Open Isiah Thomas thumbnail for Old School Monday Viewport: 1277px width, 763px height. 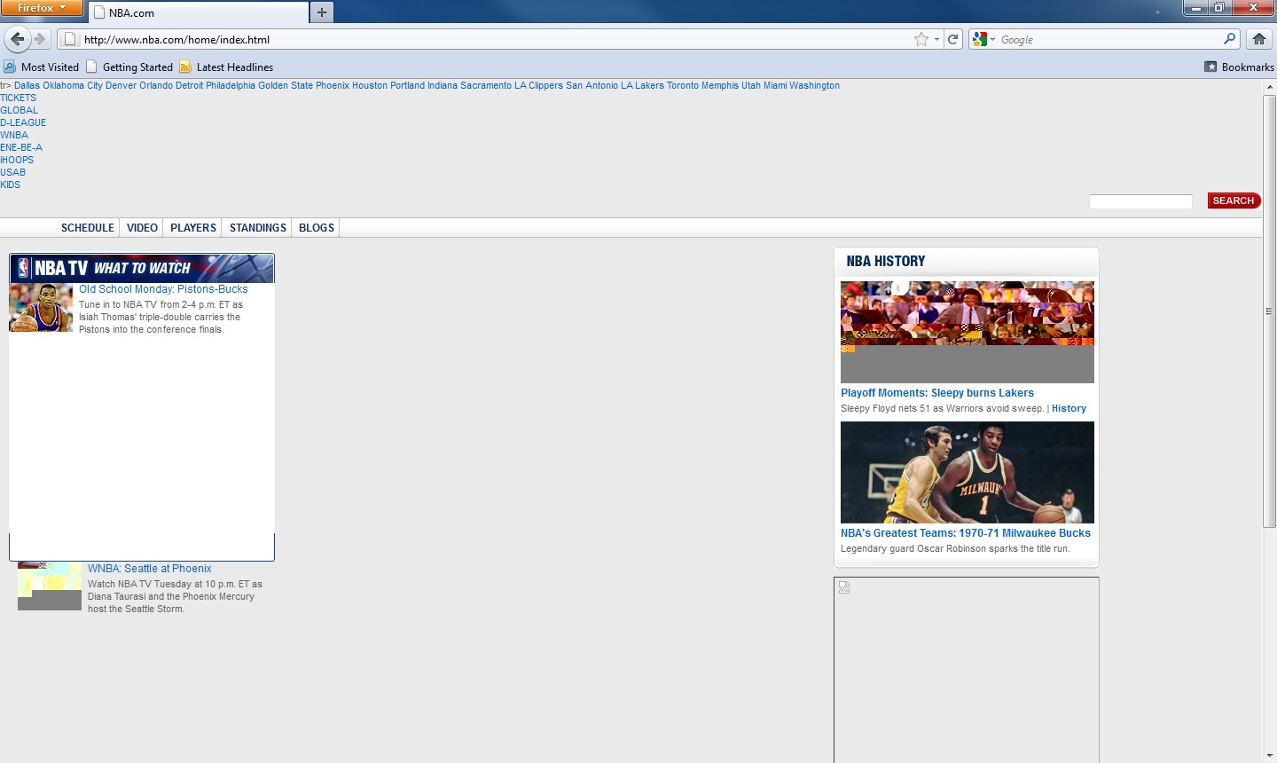coord(41,307)
